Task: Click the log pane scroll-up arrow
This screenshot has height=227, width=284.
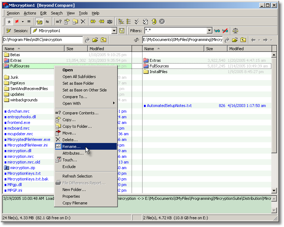Action: tap(274, 199)
